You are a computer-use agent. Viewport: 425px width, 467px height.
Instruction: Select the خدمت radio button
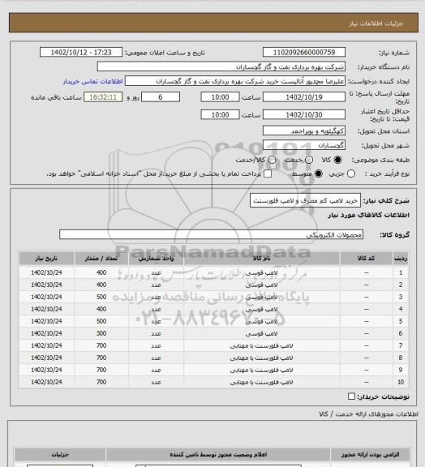pos(309,160)
